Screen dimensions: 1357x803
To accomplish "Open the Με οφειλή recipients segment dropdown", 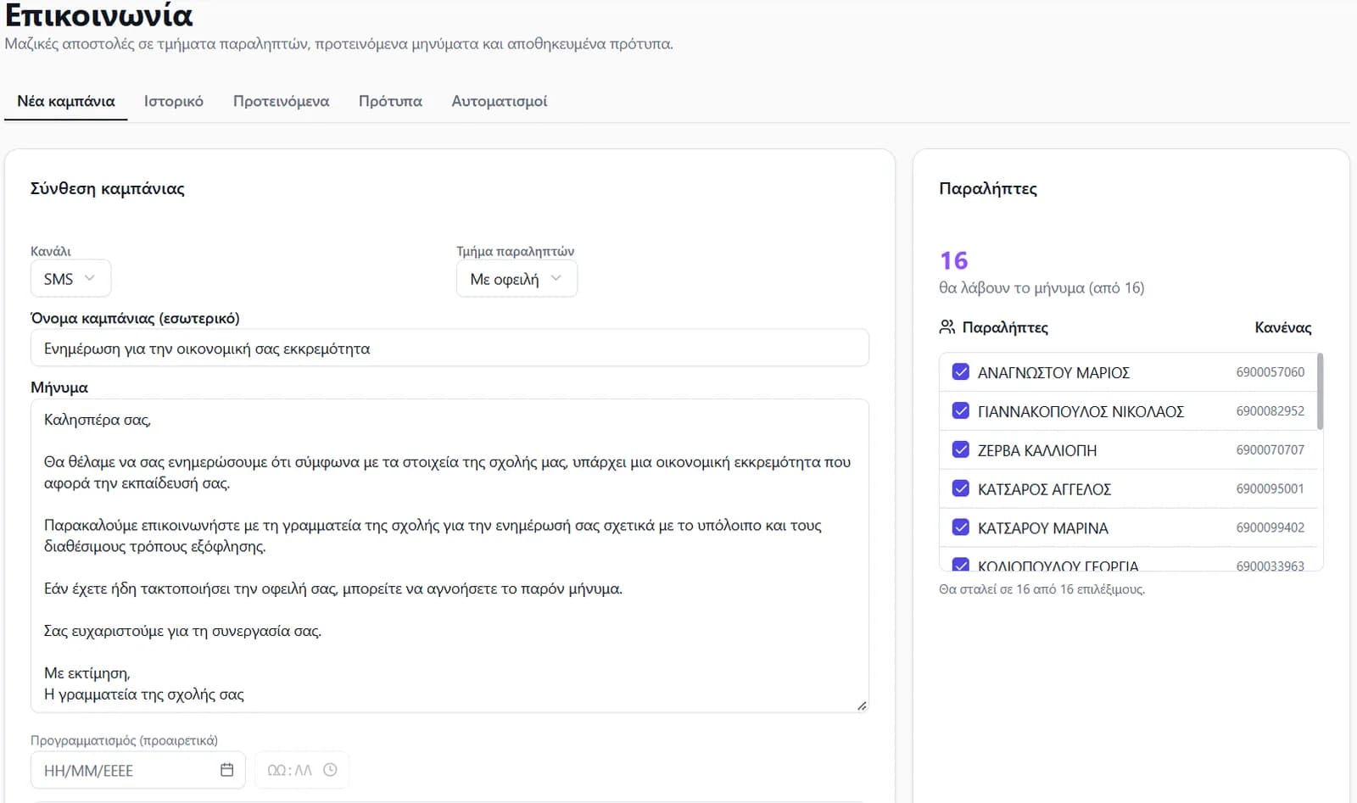I will 517,278.
